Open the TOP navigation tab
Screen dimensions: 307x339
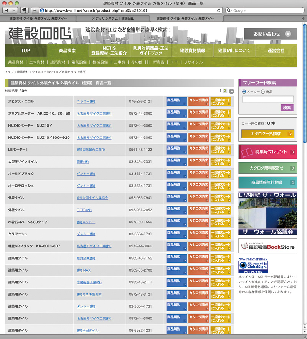pos(26,51)
